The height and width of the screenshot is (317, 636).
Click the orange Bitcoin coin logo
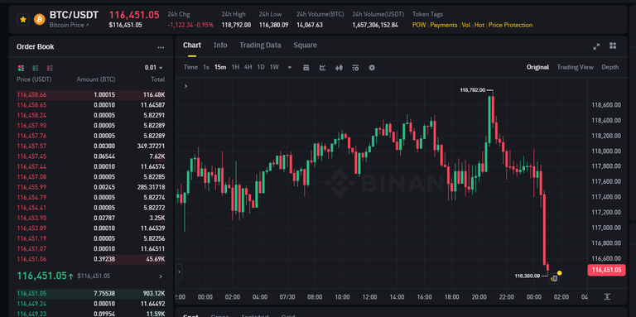point(40,19)
